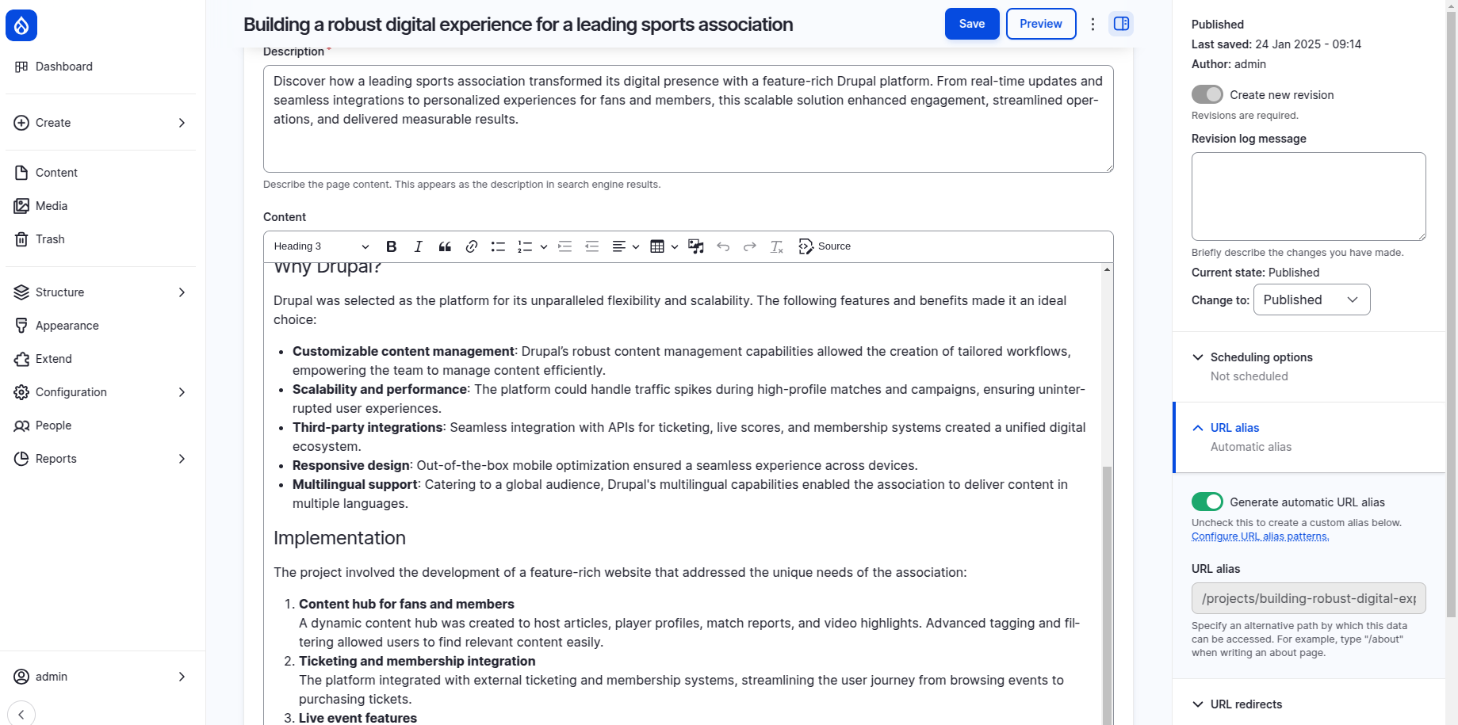Click into the Revision log message box

click(x=1309, y=197)
